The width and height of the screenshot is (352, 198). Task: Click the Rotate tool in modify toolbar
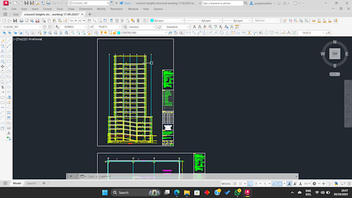pos(3,72)
